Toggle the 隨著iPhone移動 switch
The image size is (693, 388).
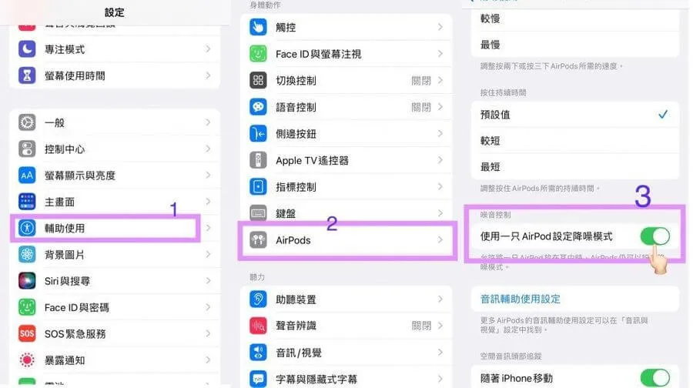pyautogui.click(x=655, y=378)
